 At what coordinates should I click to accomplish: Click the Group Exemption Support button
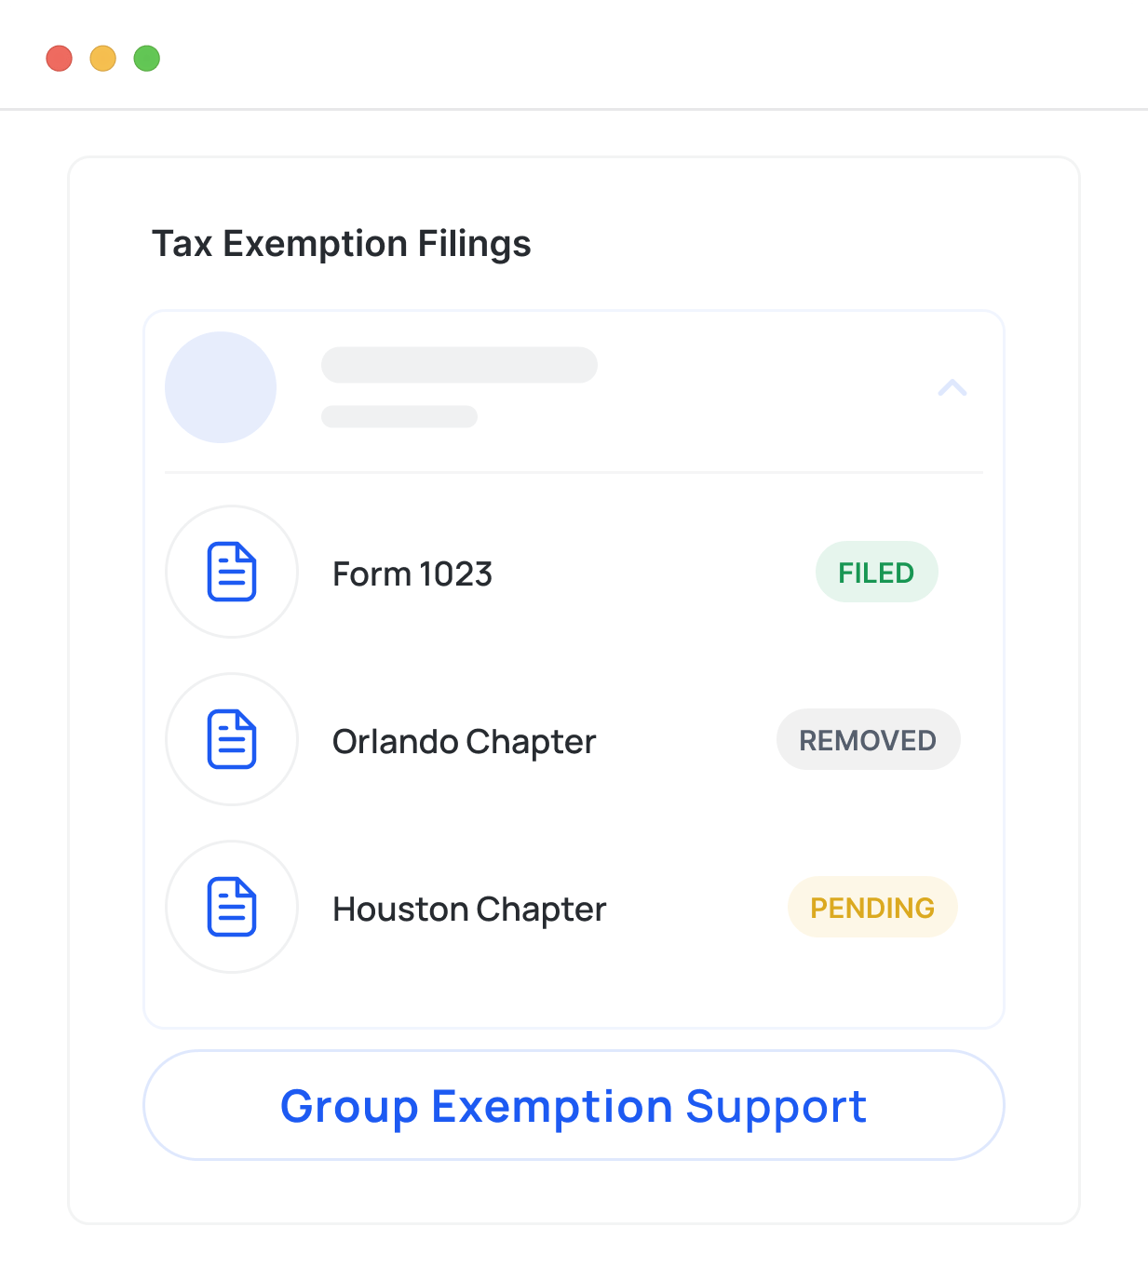574,1105
